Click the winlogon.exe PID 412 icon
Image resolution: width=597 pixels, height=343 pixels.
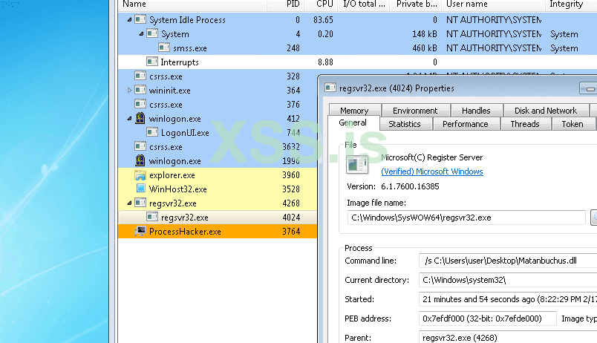(140, 118)
